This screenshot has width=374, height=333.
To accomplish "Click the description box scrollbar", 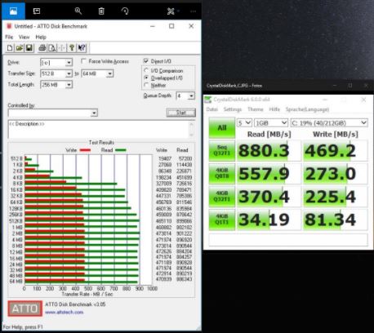I will click(x=191, y=129).
